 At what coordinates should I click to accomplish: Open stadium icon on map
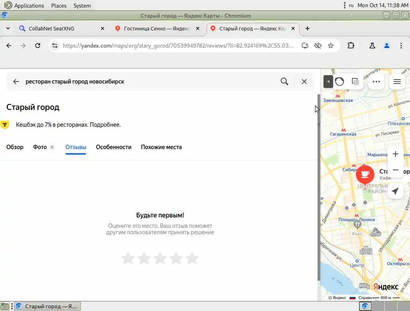pos(375,232)
